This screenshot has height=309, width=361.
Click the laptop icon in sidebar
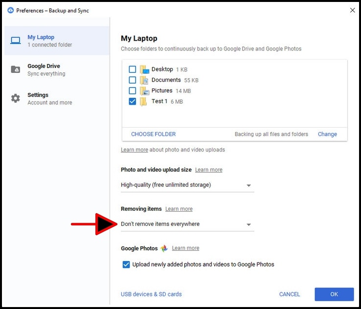tap(16, 41)
